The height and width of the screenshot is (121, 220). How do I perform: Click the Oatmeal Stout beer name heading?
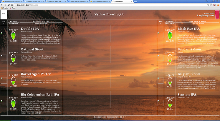(32, 49)
